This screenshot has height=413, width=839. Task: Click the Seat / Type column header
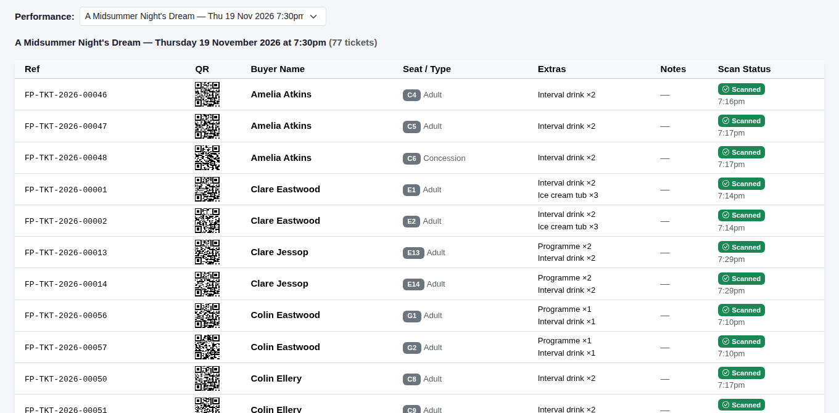click(427, 69)
